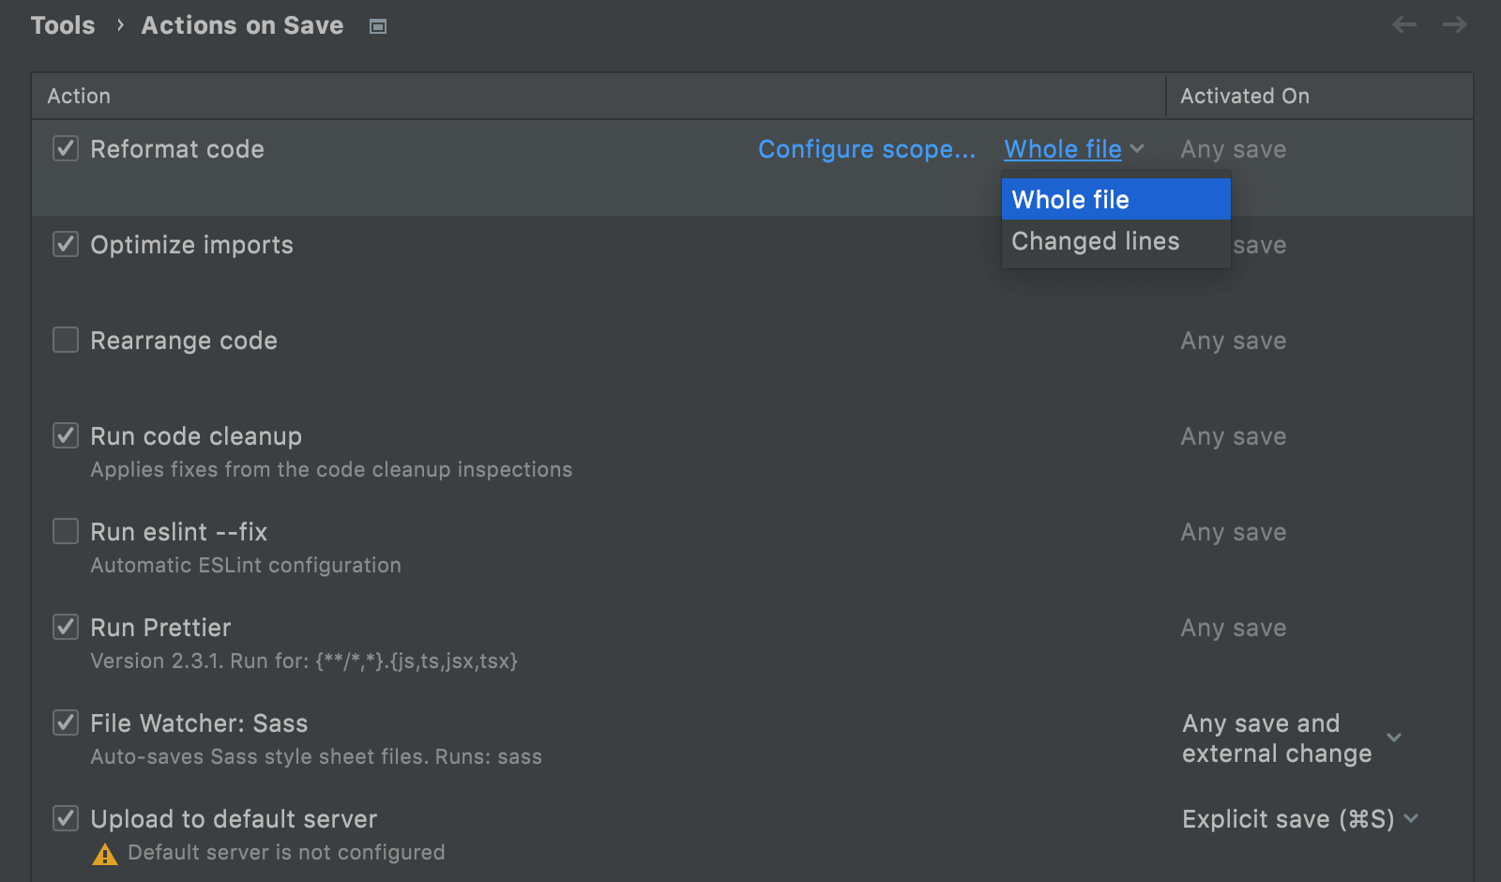This screenshot has height=882, width=1501.
Task: Select Changed lines from the open dropdown
Action: pyautogui.click(x=1094, y=240)
